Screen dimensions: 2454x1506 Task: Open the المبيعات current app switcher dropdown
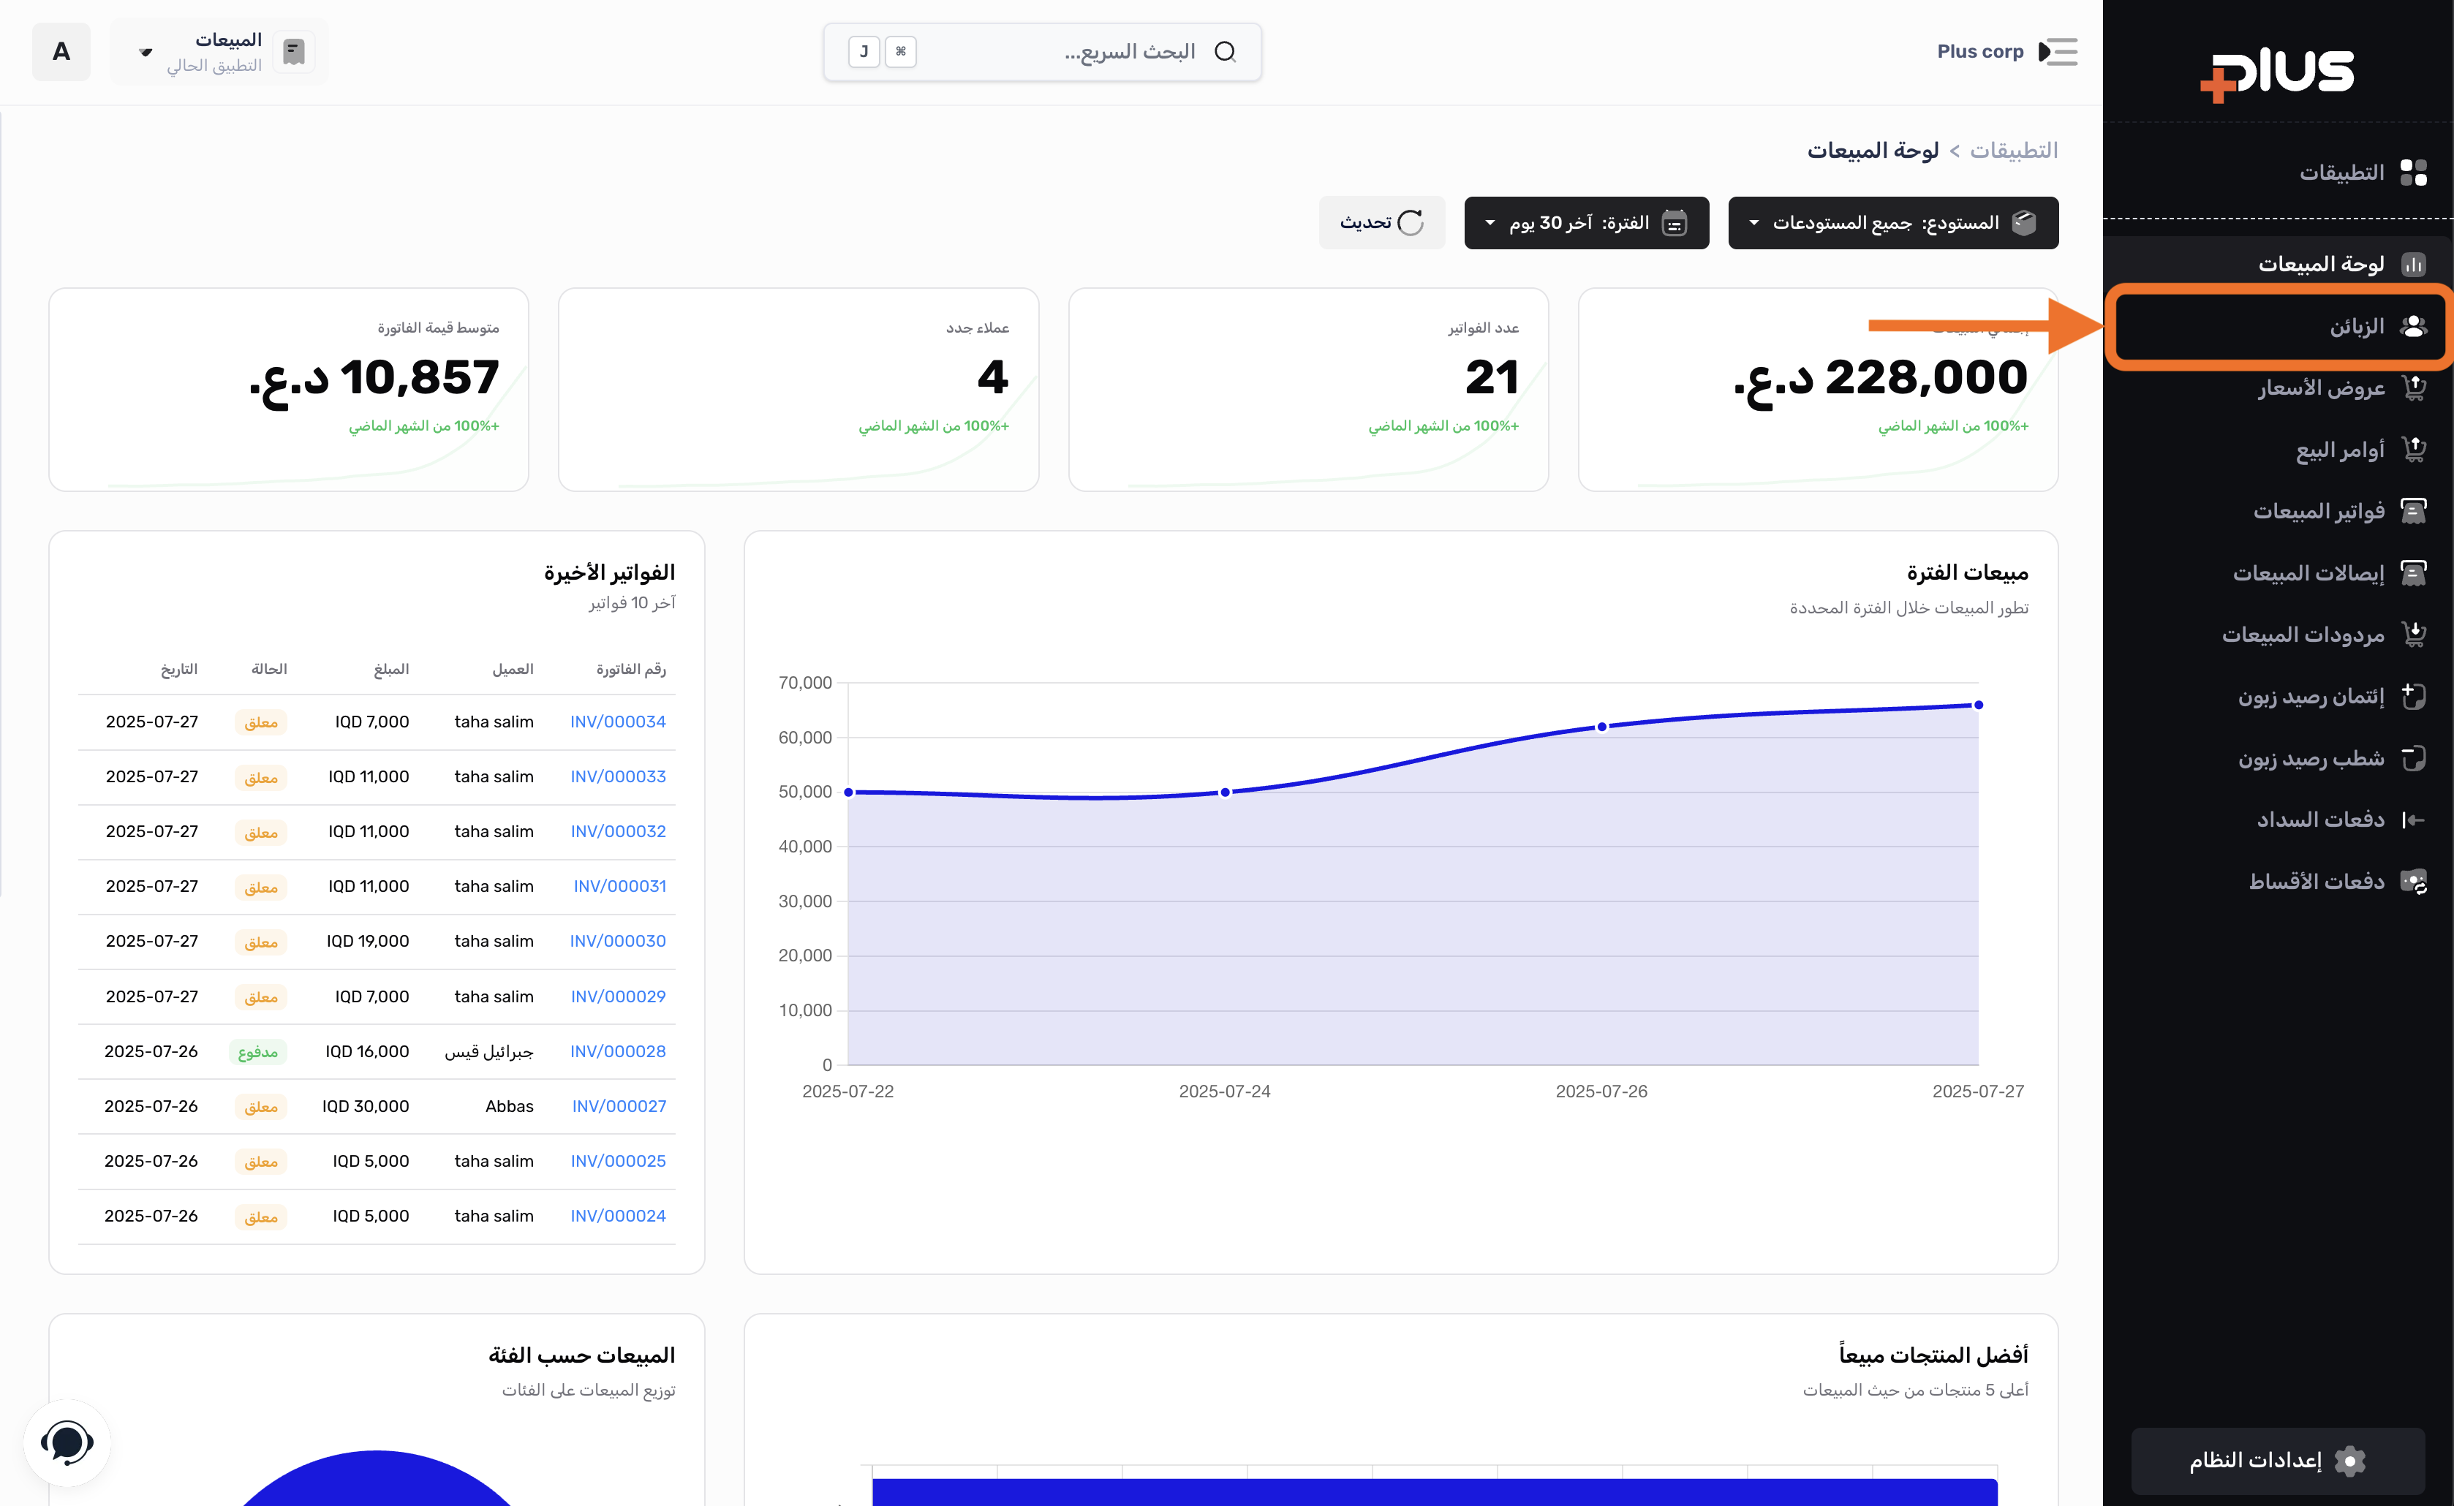(219, 52)
